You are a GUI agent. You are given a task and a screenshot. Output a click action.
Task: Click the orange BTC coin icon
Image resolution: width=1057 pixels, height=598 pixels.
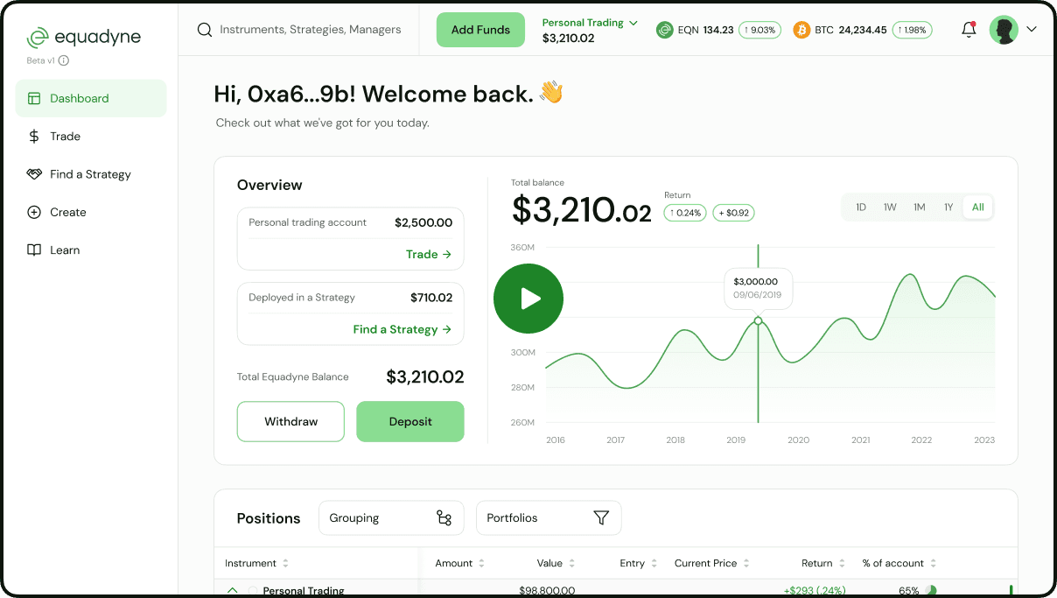801,30
